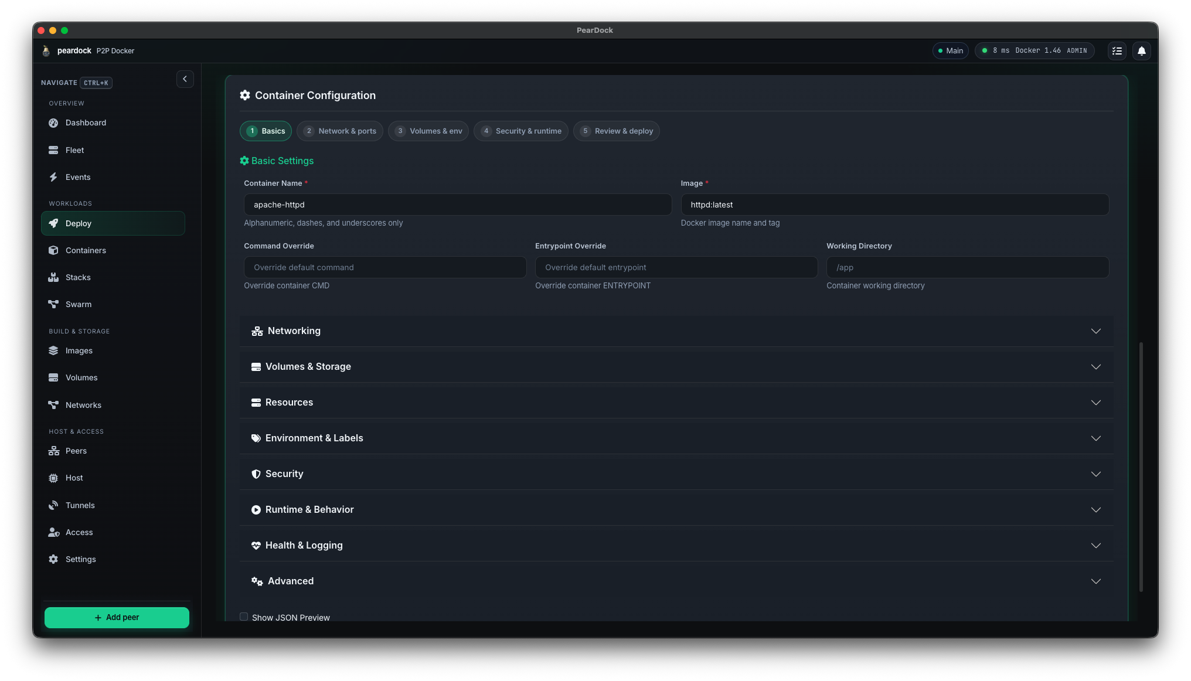
Task: Click the Main environment pill button
Action: (950, 51)
